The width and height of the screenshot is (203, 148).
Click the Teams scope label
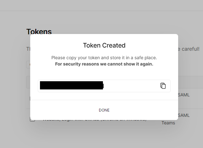(x=168, y=123)
